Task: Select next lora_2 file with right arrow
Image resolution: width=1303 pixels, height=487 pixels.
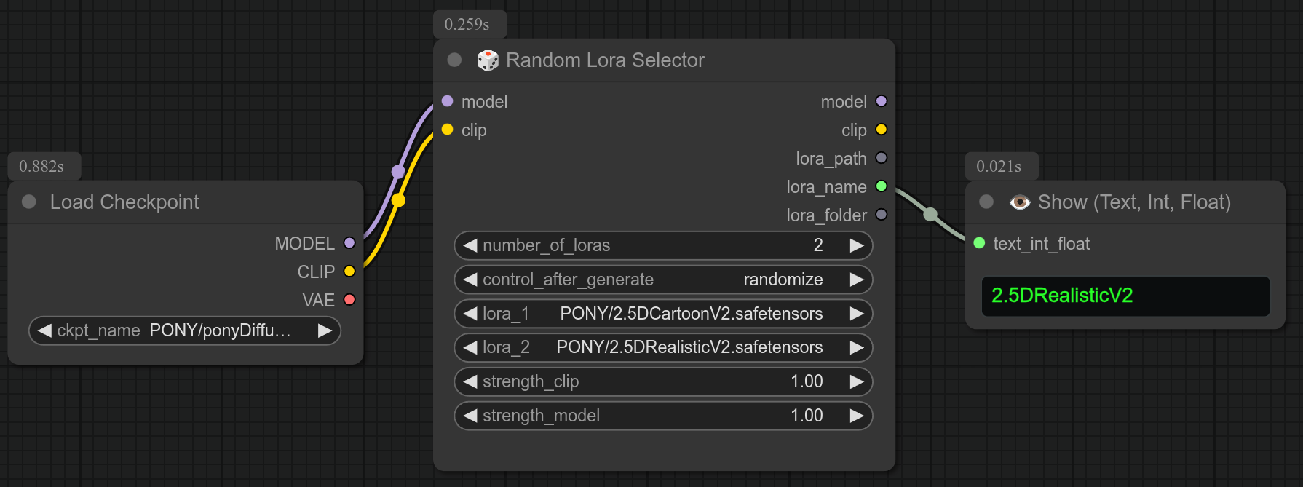Action: tap(857, 347)
